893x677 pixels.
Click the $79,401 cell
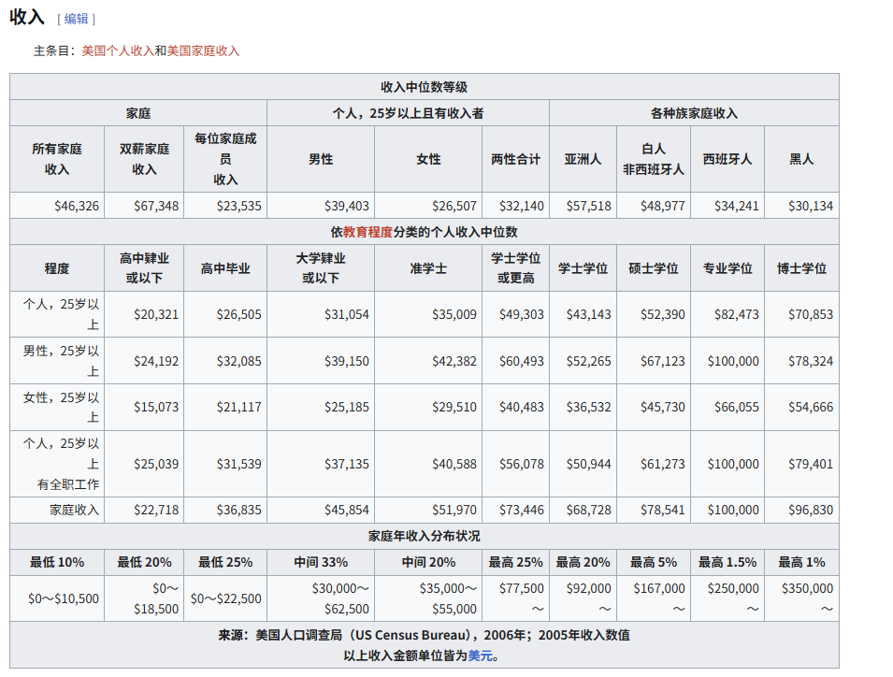802,464
